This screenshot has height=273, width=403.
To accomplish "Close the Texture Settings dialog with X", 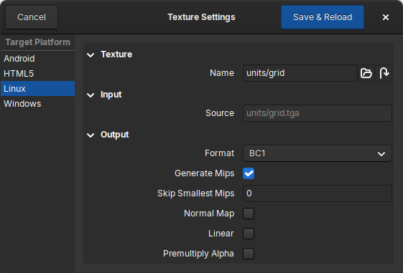I will pos(386,17).
